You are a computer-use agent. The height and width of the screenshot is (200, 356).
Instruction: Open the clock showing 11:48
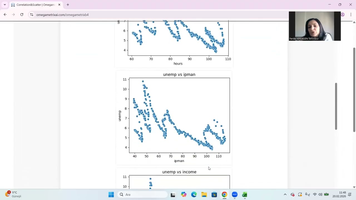pos(343,194)
